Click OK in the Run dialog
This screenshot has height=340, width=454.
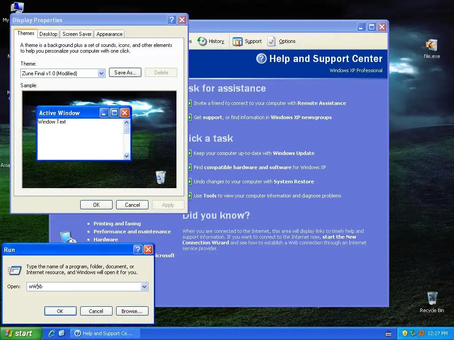[x=60, y=311]
